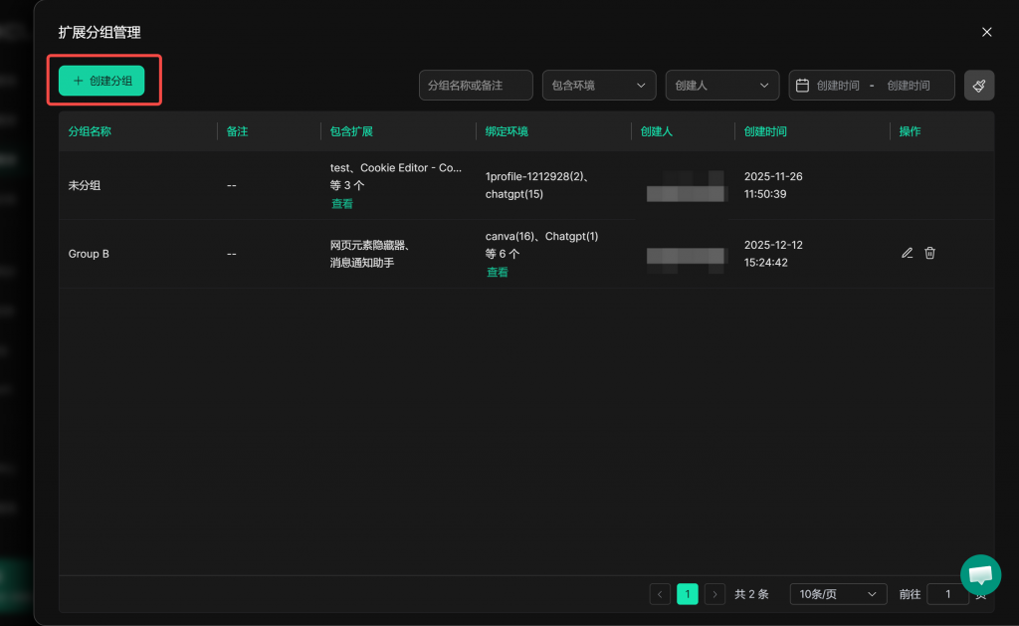The height and width of the screenshot is (626, 1019).
Task: Click the end 创建时间 date field
Action: tap(908, 86)
